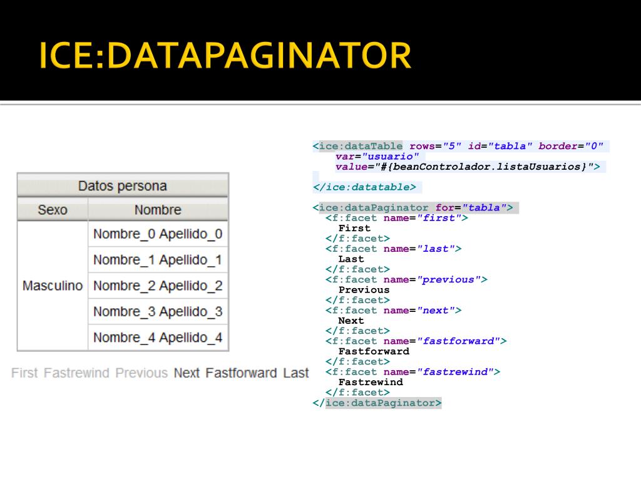This screenshot has height=481, width=641.
Task: Select the Datos persona table header
Action: tap(123, 185)
